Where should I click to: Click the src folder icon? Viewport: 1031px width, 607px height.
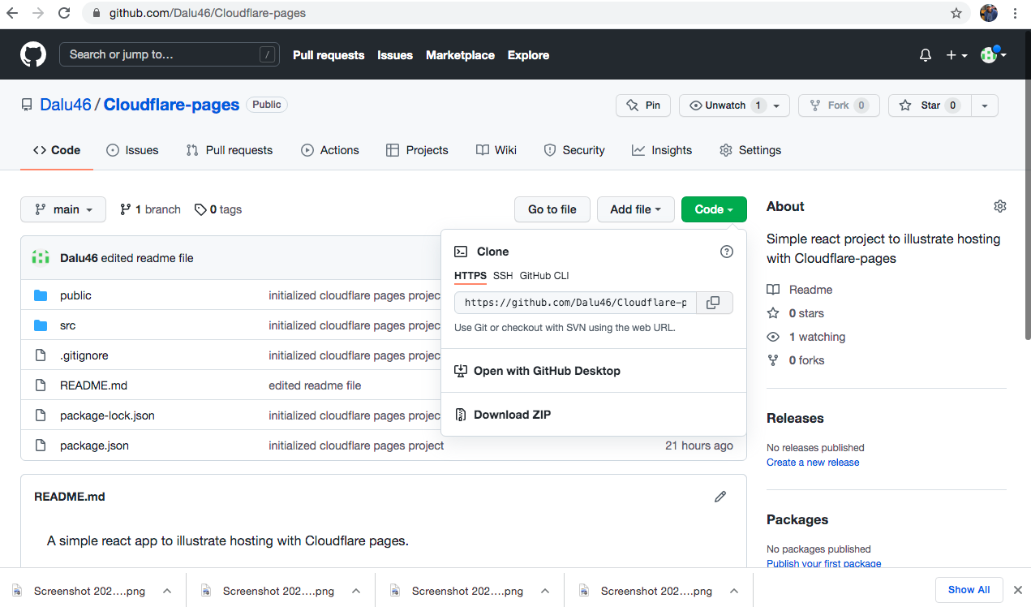[x=41, y=325]
